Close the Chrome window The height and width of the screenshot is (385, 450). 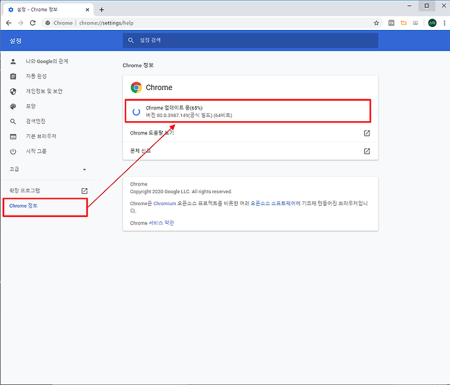point(443,6)
